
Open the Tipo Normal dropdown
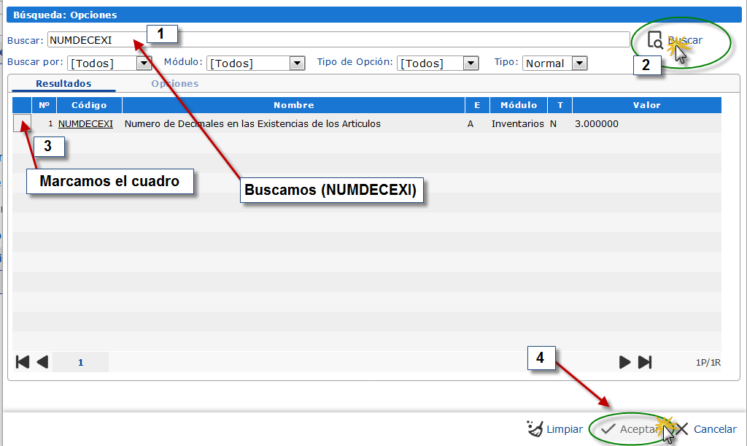pos(579,63)
